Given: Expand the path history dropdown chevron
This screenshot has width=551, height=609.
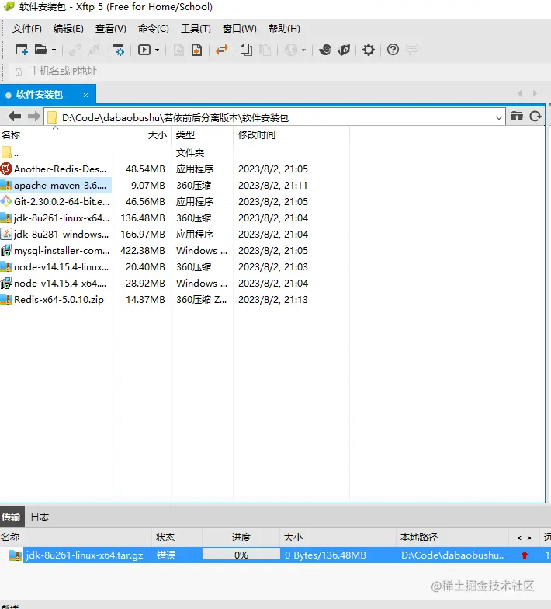Looking at the screenshot, I should click(499, 117).
